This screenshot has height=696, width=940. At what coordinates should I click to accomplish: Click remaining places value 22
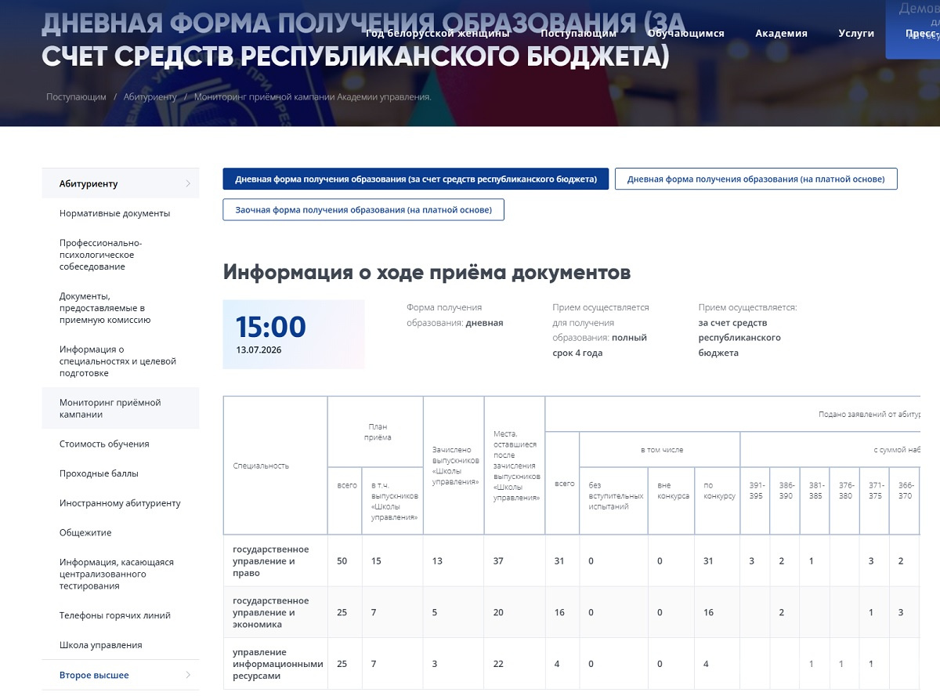pyautogui.click(x=499, y=664)
